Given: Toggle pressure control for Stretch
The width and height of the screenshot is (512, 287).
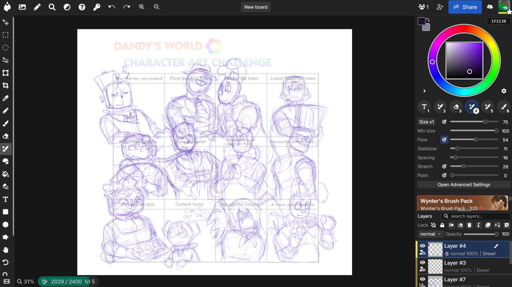Looking at the screenshot, I should pos(444,166).
